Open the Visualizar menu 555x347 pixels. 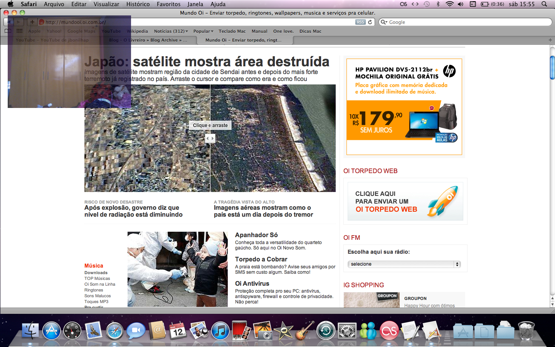tap(106, 4)
